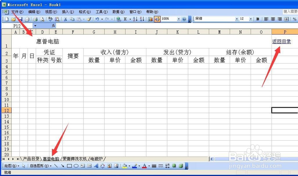This screenshot has width=298, height=176.
Task: Insert a diagram or organization chart
Action: pyautogui.click(x=103, y=166)
